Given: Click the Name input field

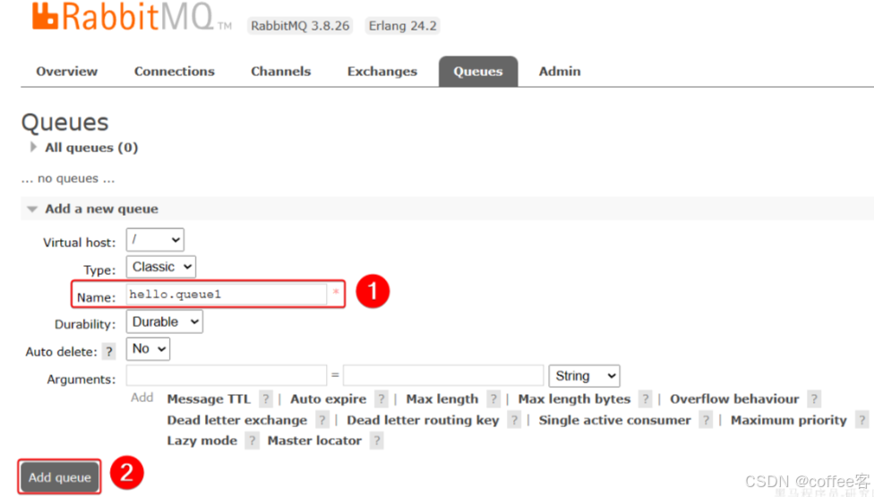Looking at the screenshot, I should pyautogui.click(x=227, y=295).
